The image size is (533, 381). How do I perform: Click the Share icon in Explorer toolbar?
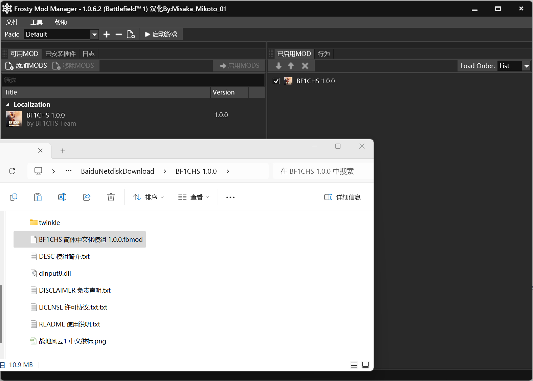pyautogui.click(x=87, y=197)
